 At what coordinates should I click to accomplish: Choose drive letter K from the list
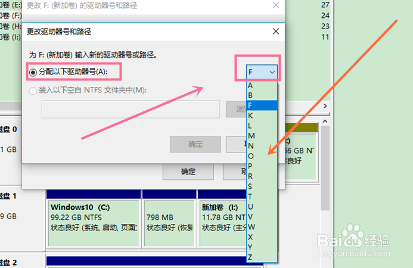(x=262, y=116)
